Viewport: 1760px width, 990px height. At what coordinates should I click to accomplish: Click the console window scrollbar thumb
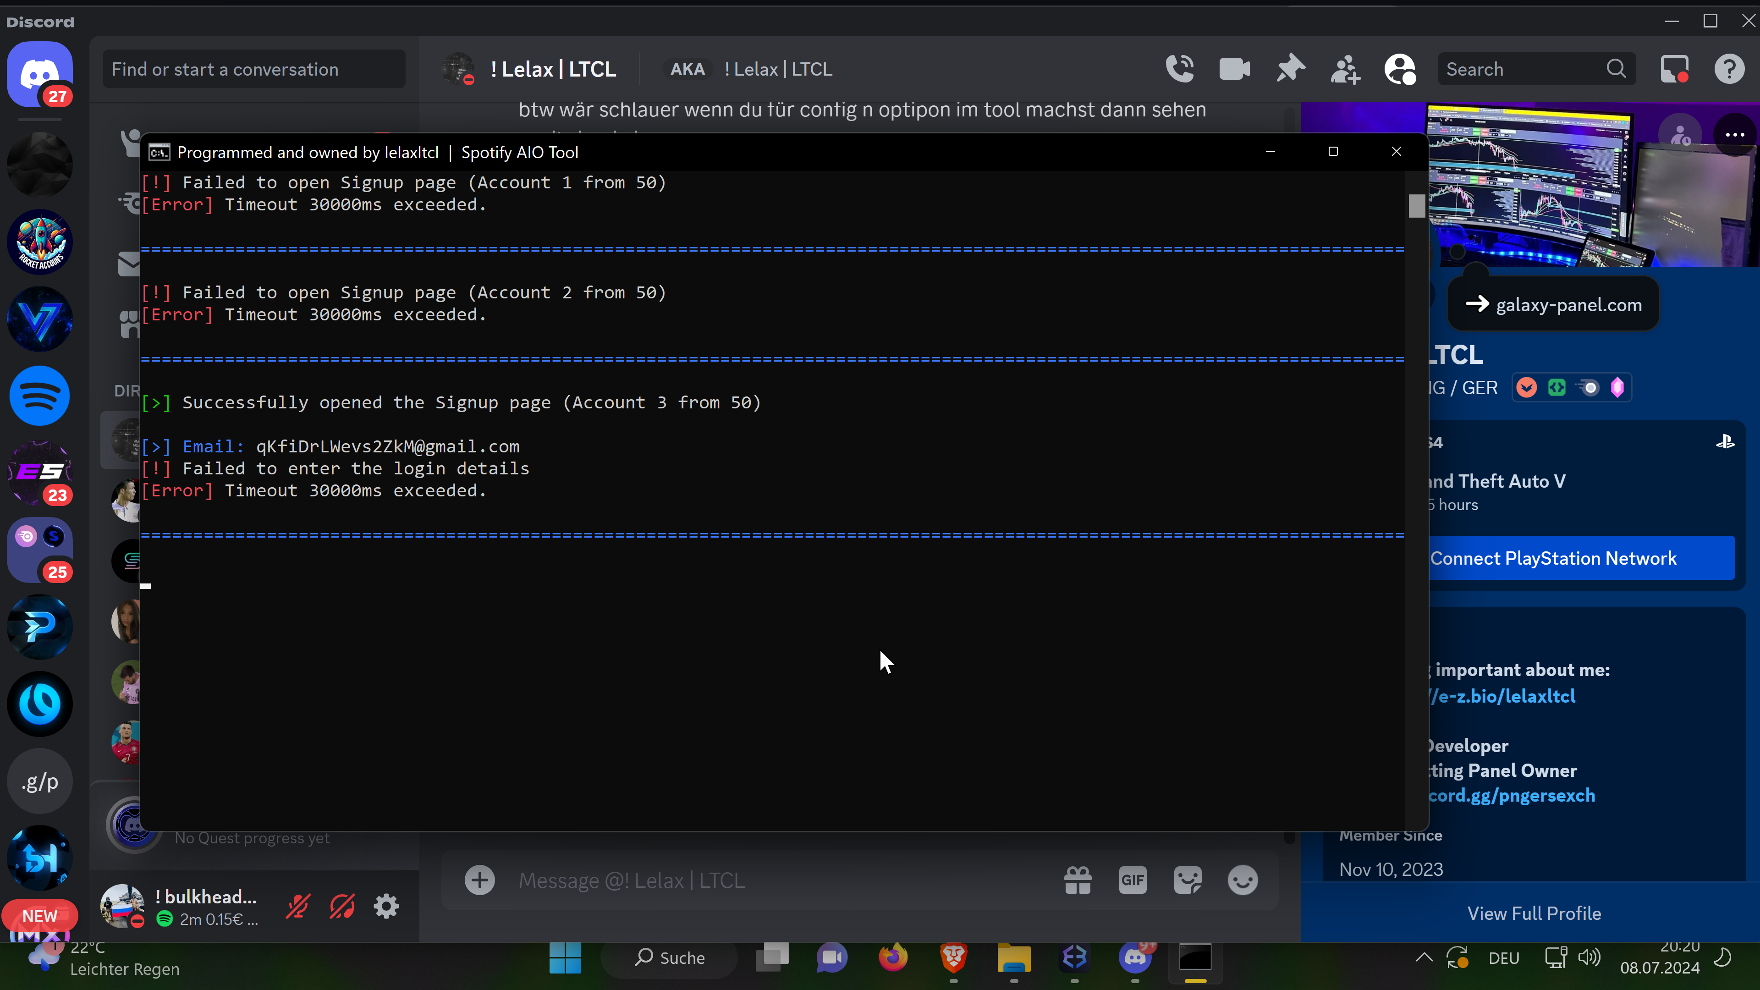tap(1416, 206)
